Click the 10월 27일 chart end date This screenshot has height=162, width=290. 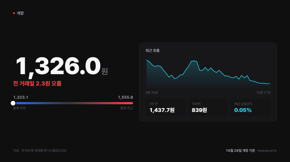pyautogui.click(x=263, y=92)
